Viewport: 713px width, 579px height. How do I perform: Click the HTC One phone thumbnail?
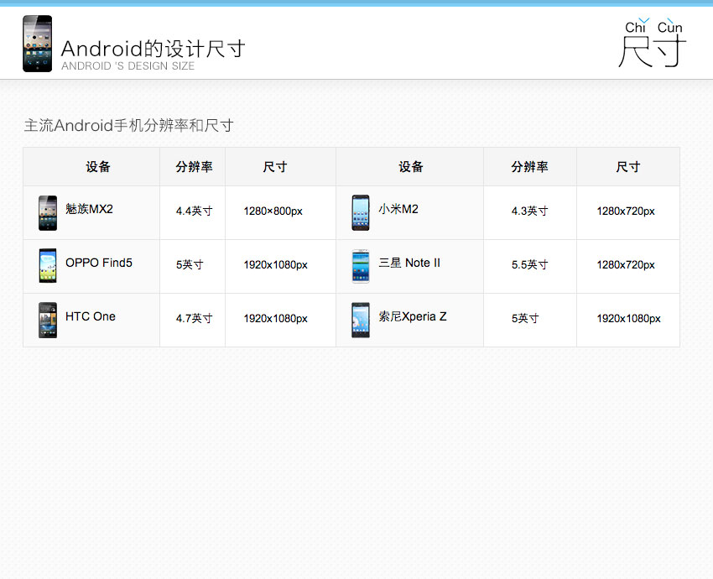click(x=48, y=320)
